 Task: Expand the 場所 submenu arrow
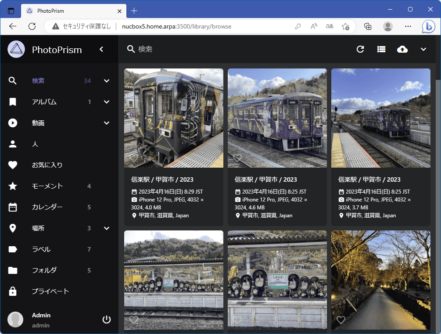coord(107,228)
